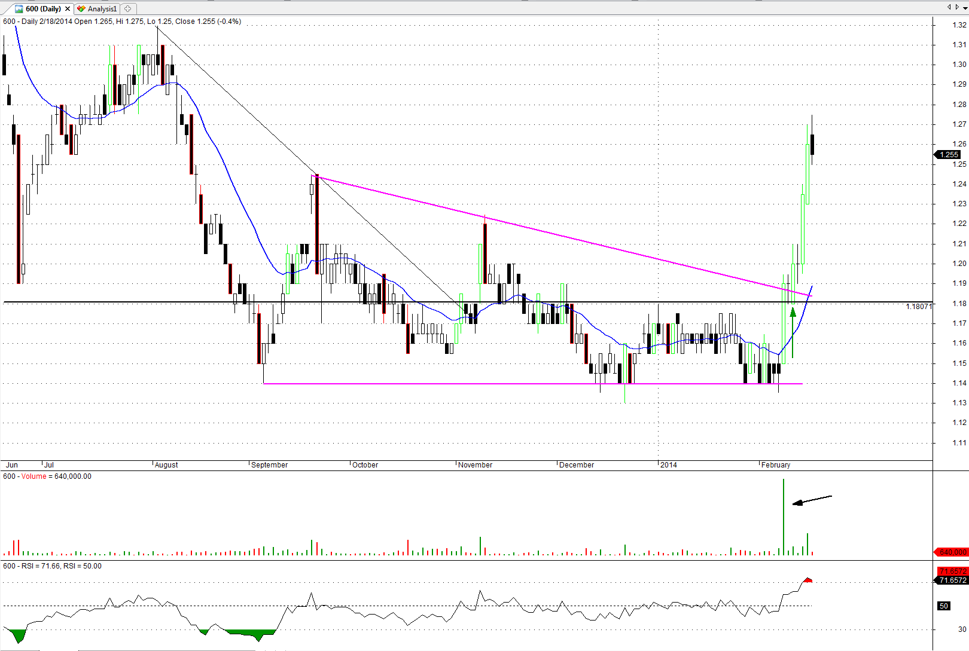Close the 600 (Daily) chart tab
This screenshot has width=969, height=651.
[x=68, y=9]
